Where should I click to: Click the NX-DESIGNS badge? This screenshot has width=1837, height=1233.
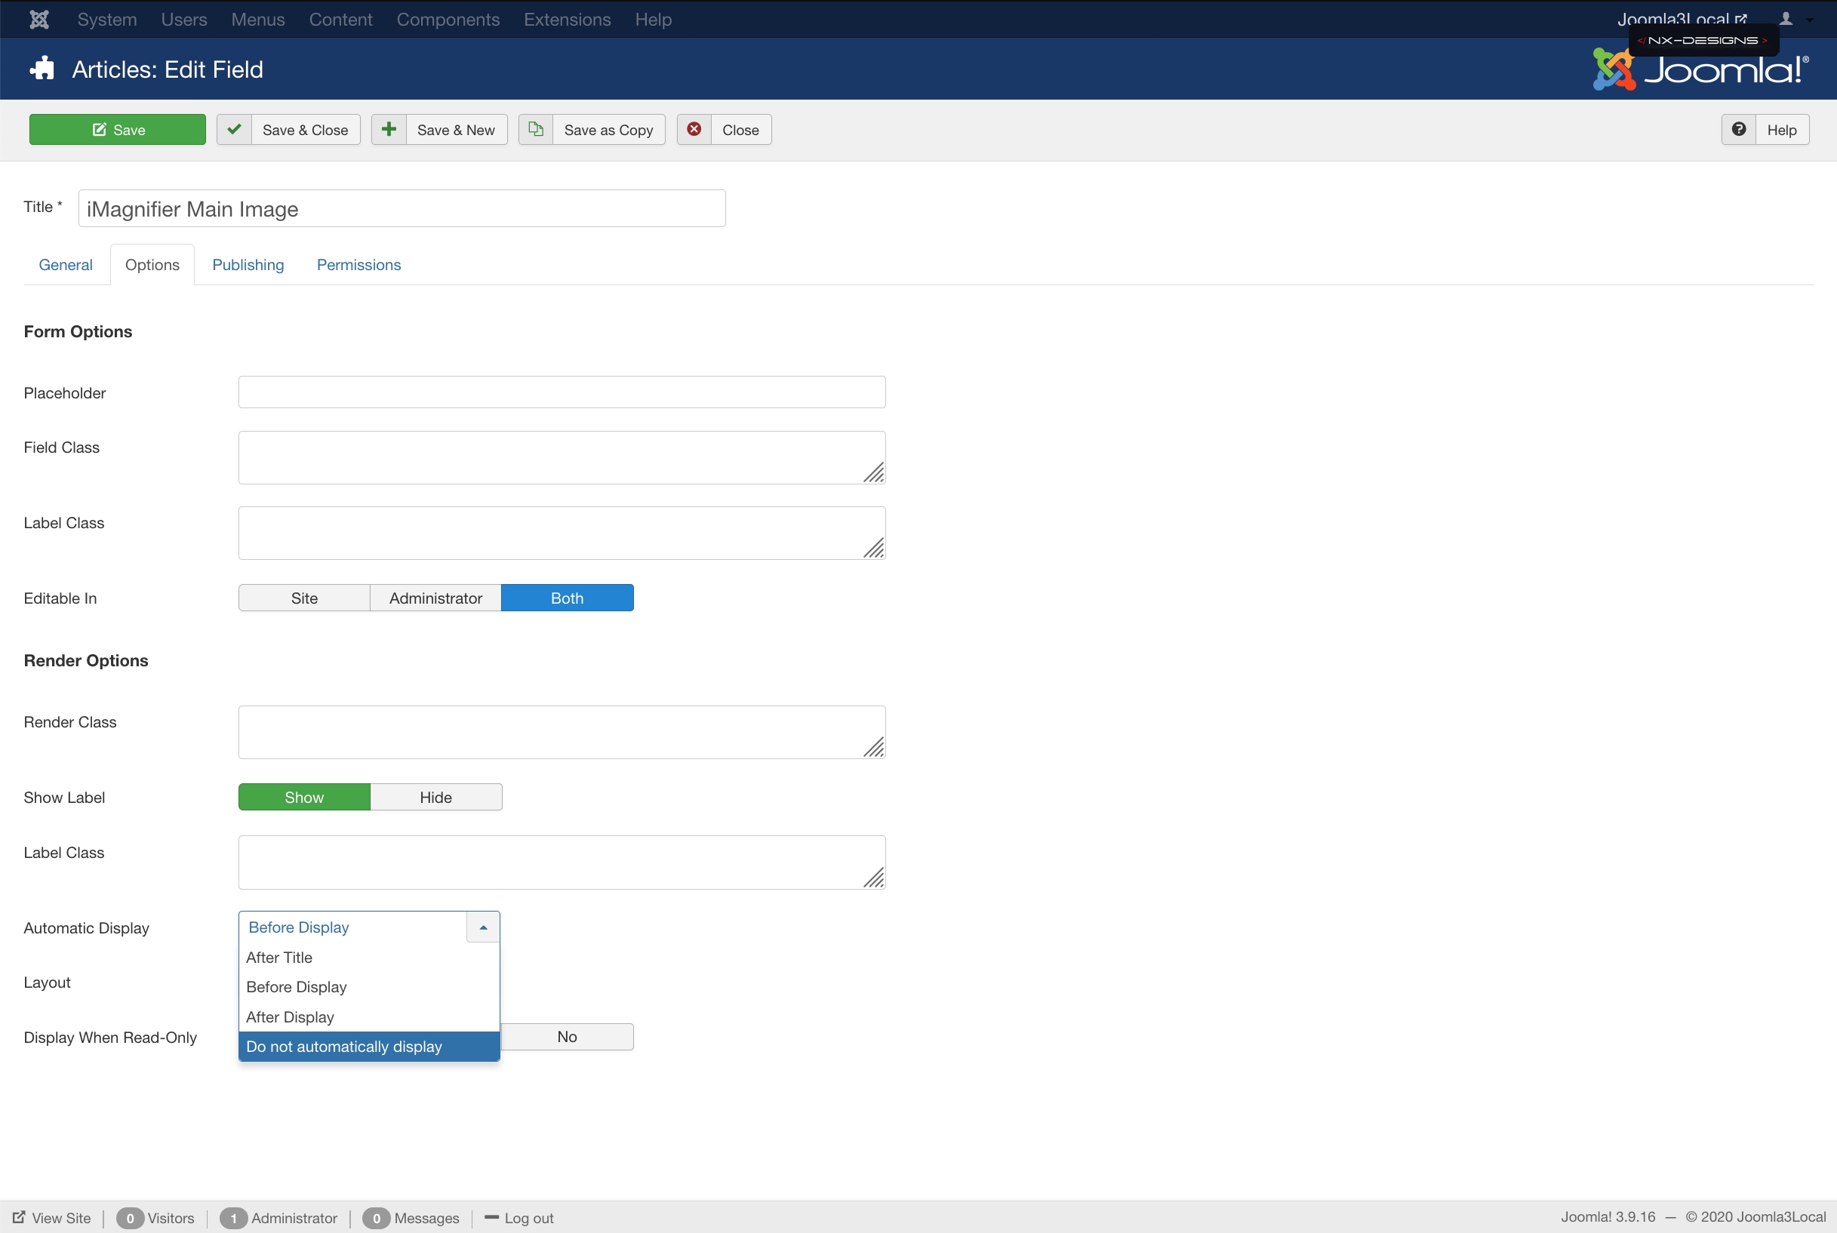point(1703,40)
